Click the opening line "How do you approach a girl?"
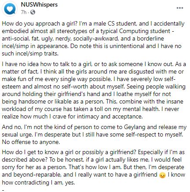Viewport: 190px width, 192px height. 40,24
